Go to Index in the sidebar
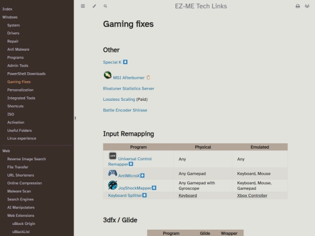This screenshot has height=236, width=315. [x=7, y=9]
